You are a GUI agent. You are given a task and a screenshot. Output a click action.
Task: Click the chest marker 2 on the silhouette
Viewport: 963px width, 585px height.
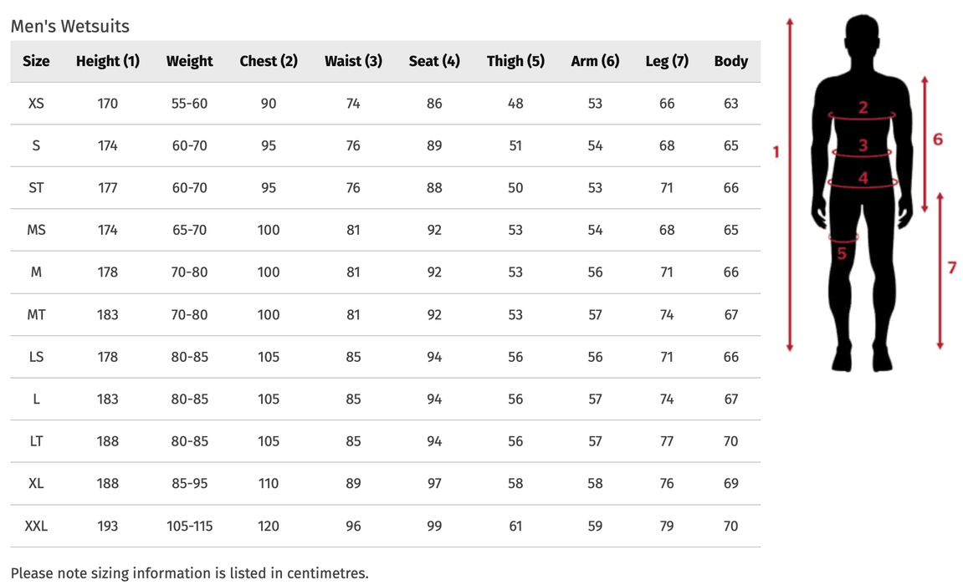(863, 107)
